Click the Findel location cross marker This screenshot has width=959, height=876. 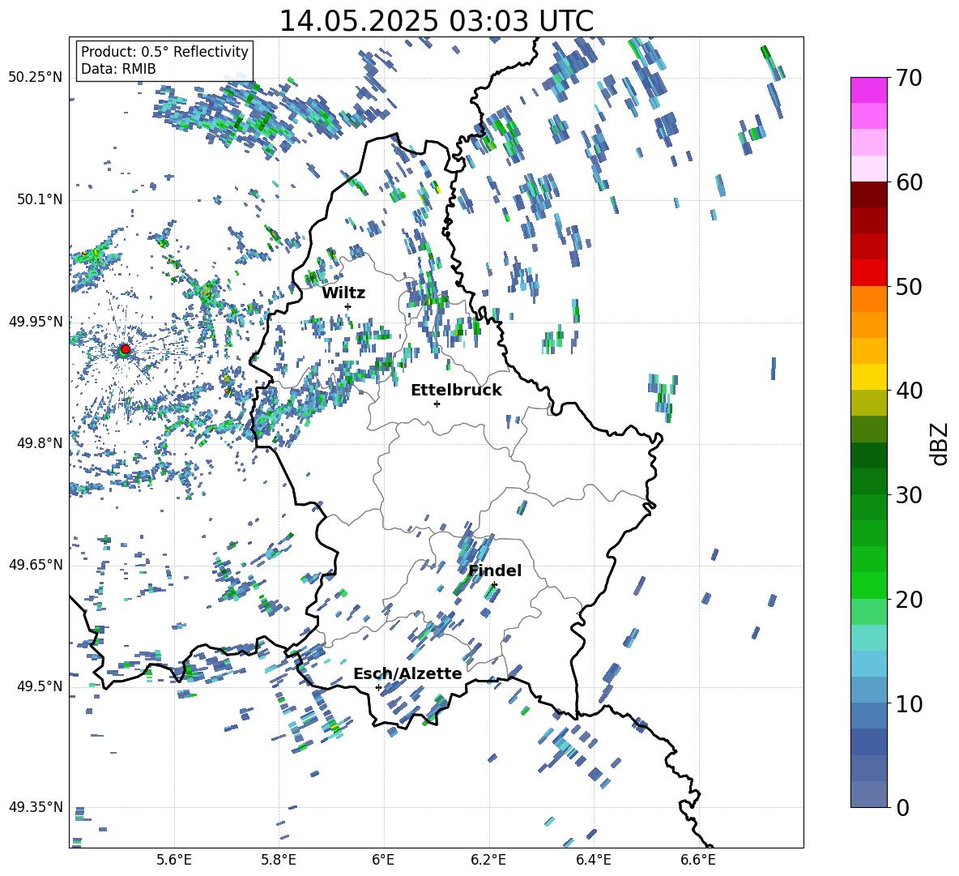pyautogui.click(x=494, y=585)
